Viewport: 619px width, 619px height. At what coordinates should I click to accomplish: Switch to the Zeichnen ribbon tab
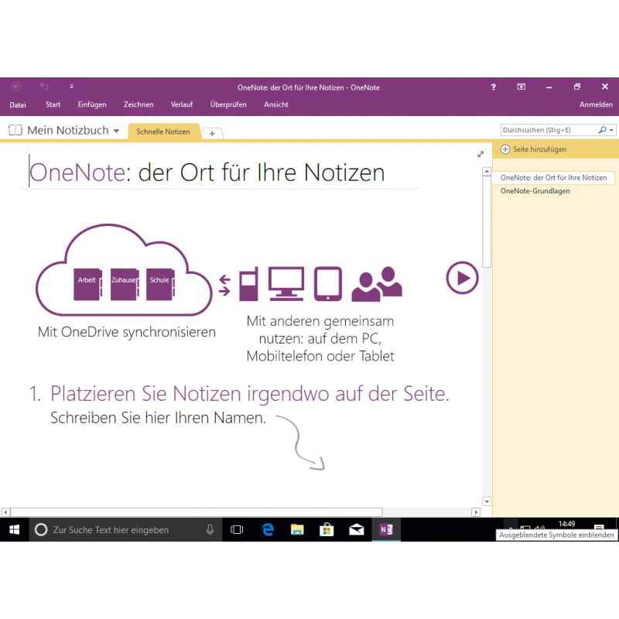point(139,104)
